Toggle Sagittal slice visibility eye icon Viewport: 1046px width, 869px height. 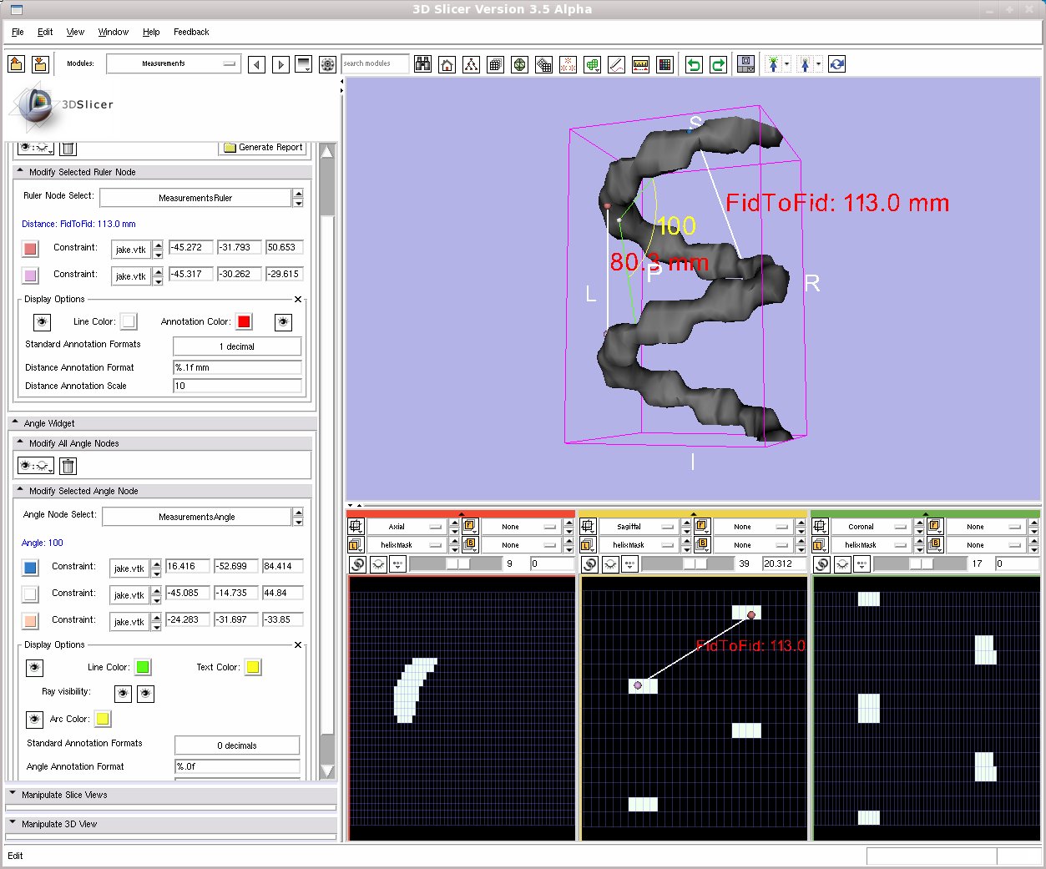[611, 564]
